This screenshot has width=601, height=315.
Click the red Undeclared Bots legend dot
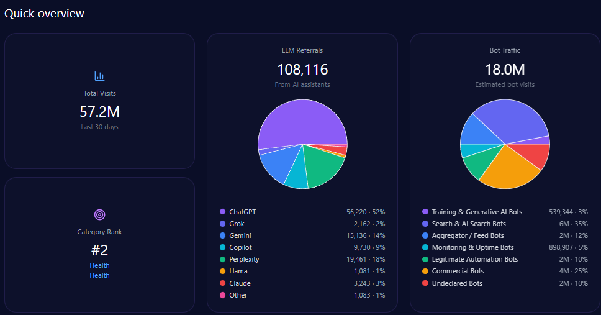point(425,283)
